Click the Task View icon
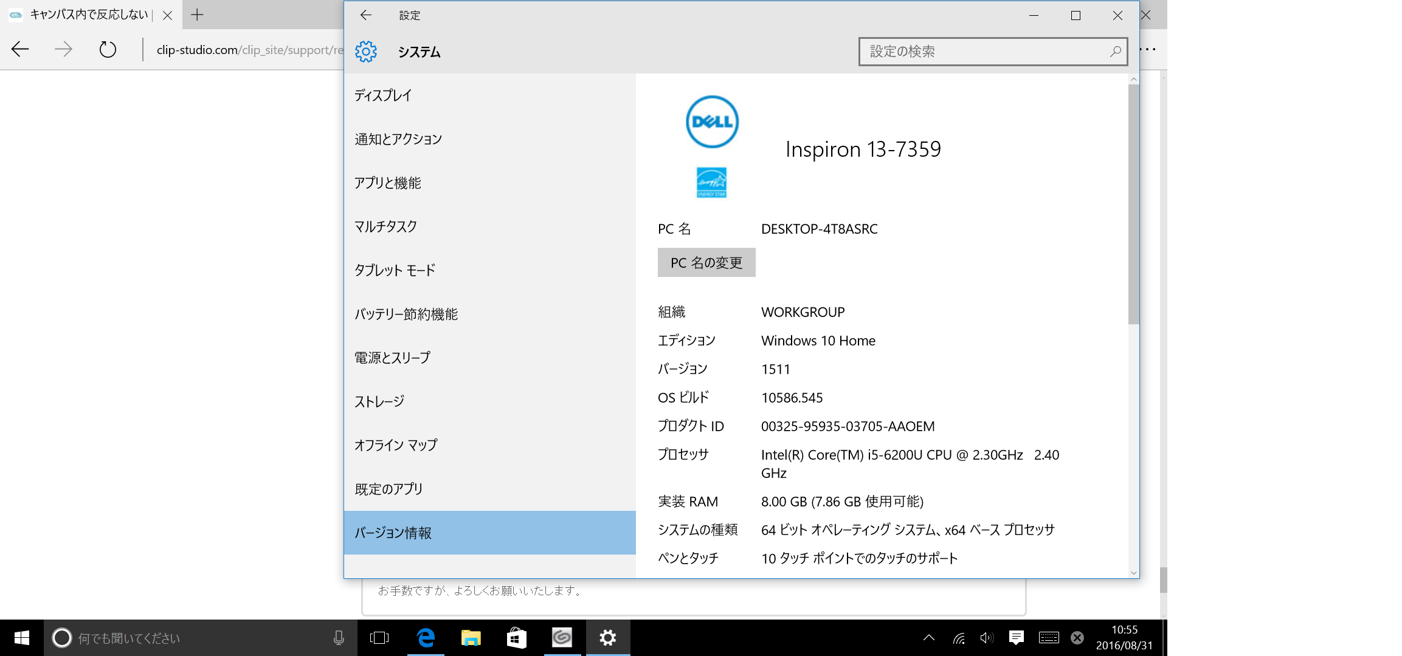 (x=379, y=638)
